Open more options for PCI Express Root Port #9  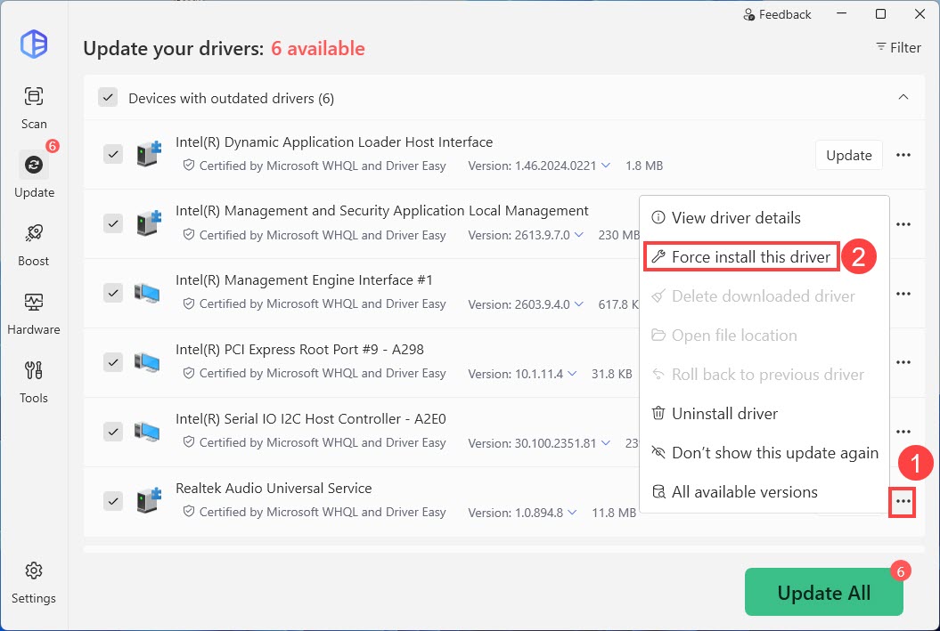tap(903, 363)
